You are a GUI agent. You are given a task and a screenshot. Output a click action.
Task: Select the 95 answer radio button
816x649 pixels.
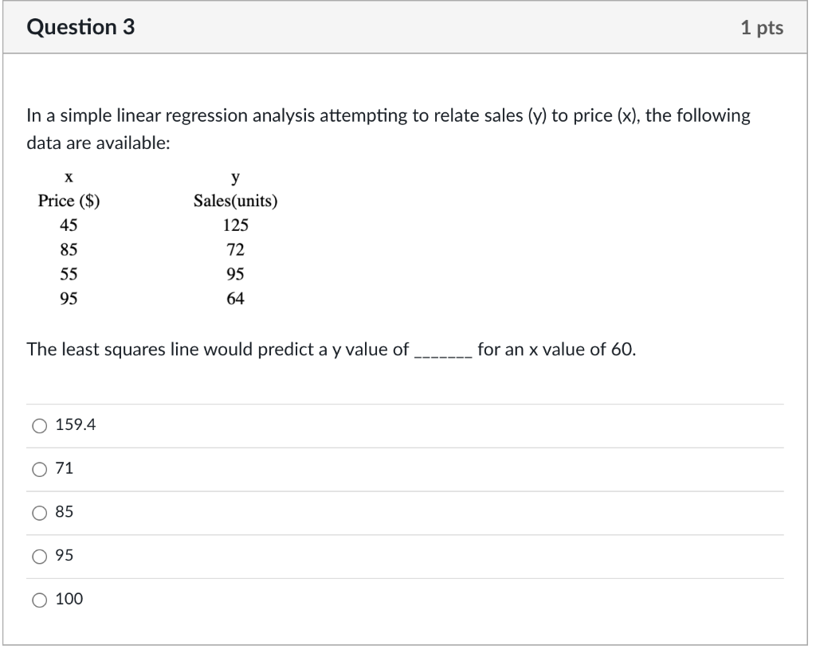pos(41,557)
